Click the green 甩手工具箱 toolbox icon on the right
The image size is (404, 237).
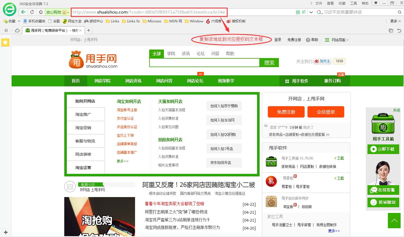click(x=383, y=124)
